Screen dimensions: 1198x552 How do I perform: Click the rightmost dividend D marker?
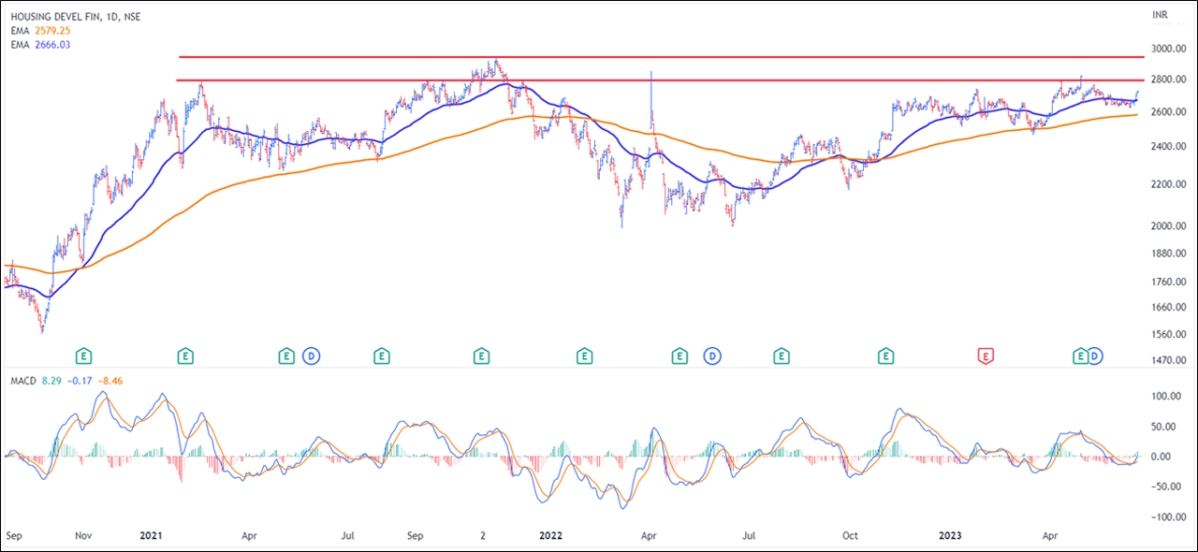pos(1094,356)
